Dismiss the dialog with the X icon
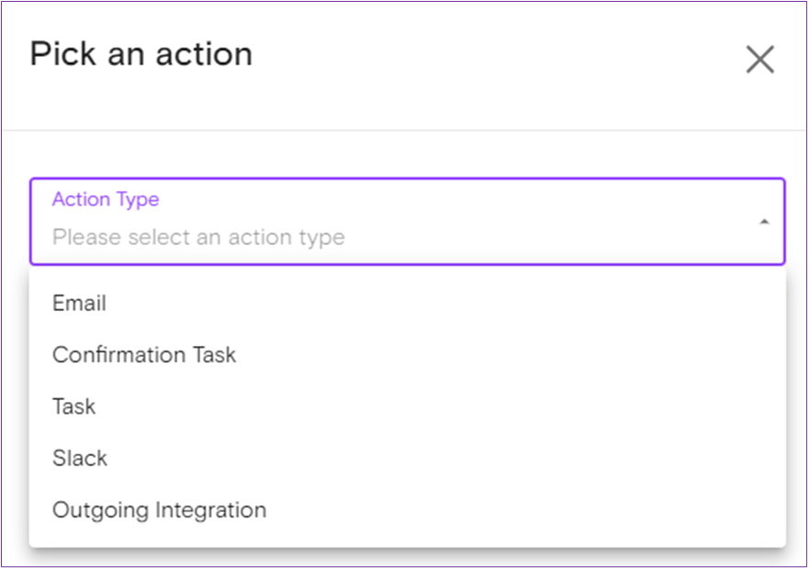The image size is (808, 568). (759, 60)
